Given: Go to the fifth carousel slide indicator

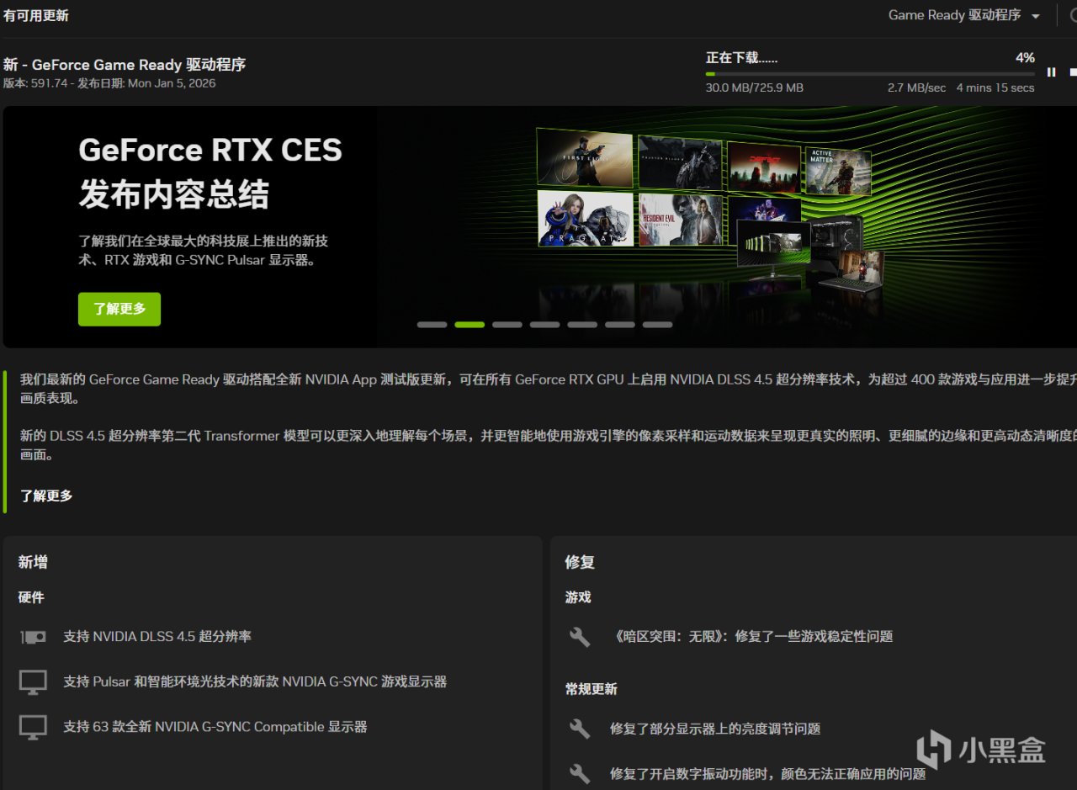Looking at the screenshot, I should (582, 325).
